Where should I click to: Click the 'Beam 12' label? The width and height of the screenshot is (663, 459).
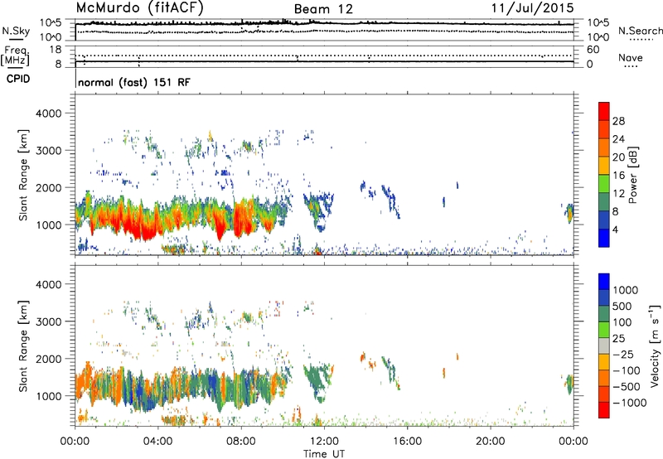pyautogui.click(x=323, y=9)
